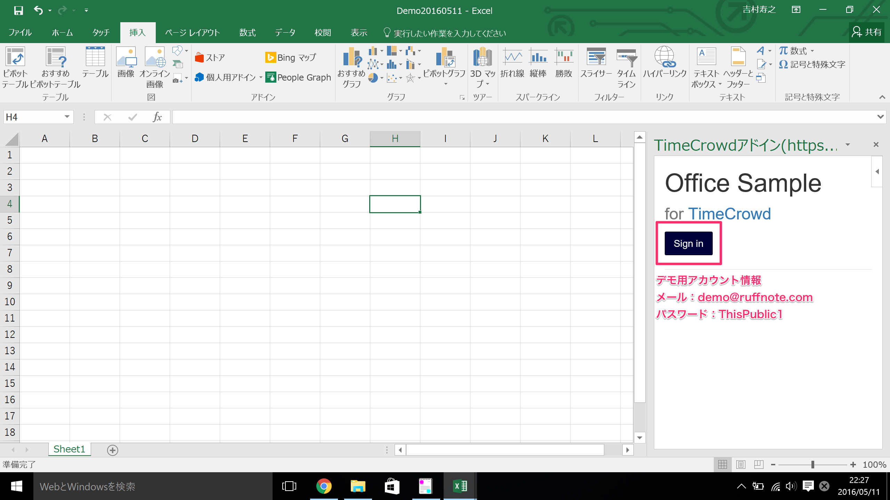This screenshot has height=500, width=890.
Task: Open the TimeCrowd task pane options menu
Action: click(848, 144)
